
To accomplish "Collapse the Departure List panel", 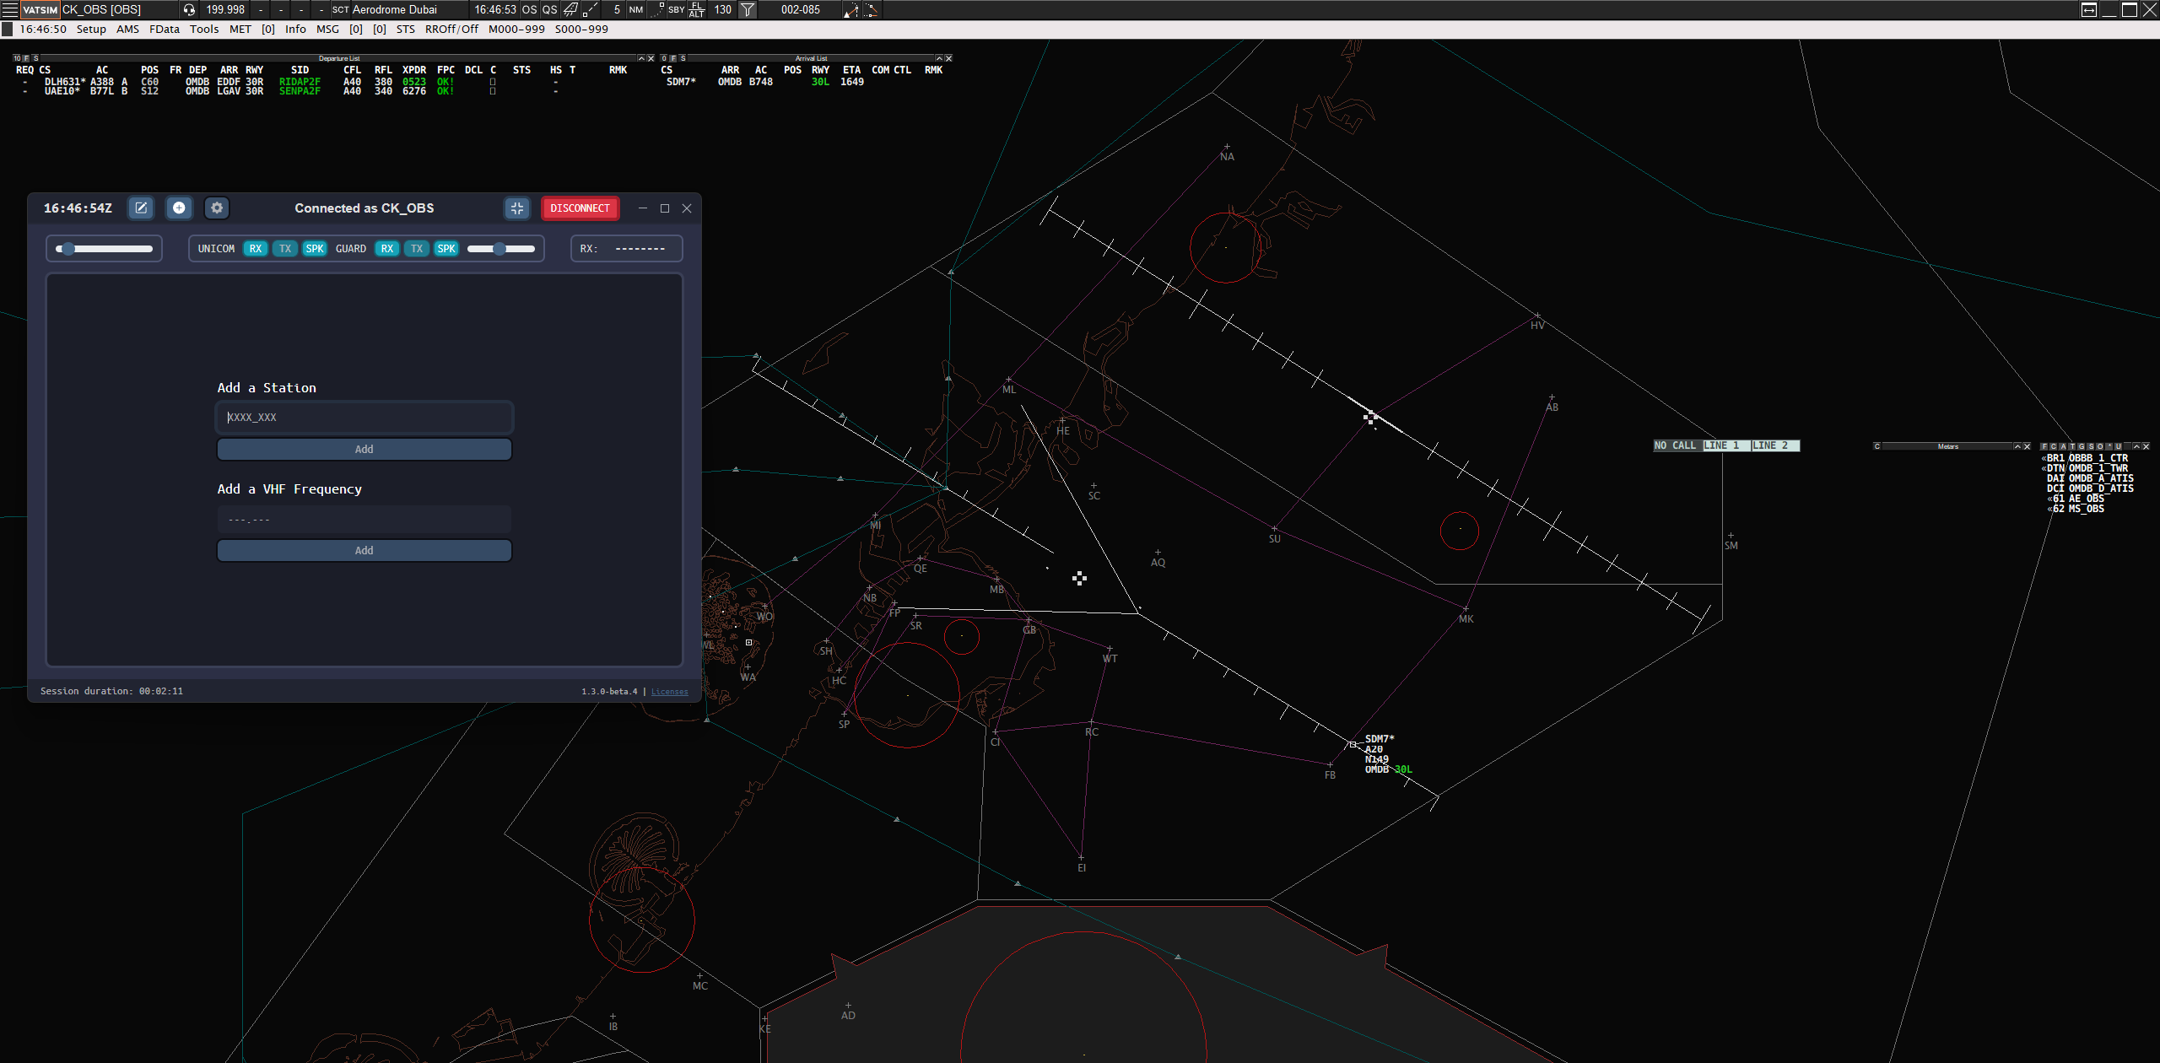I will (x=641, y=58).
